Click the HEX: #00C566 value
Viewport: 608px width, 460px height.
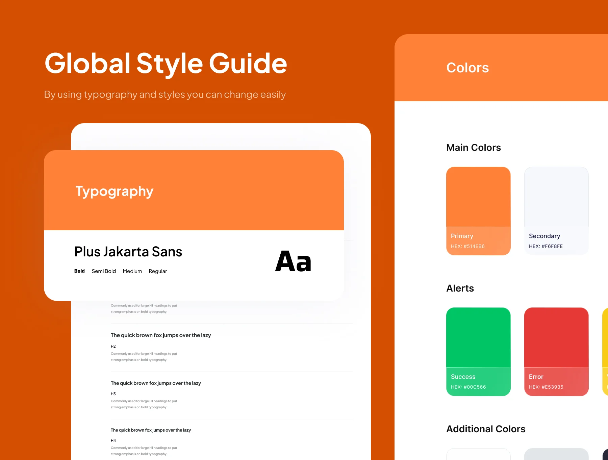click(x=468, y=387)
